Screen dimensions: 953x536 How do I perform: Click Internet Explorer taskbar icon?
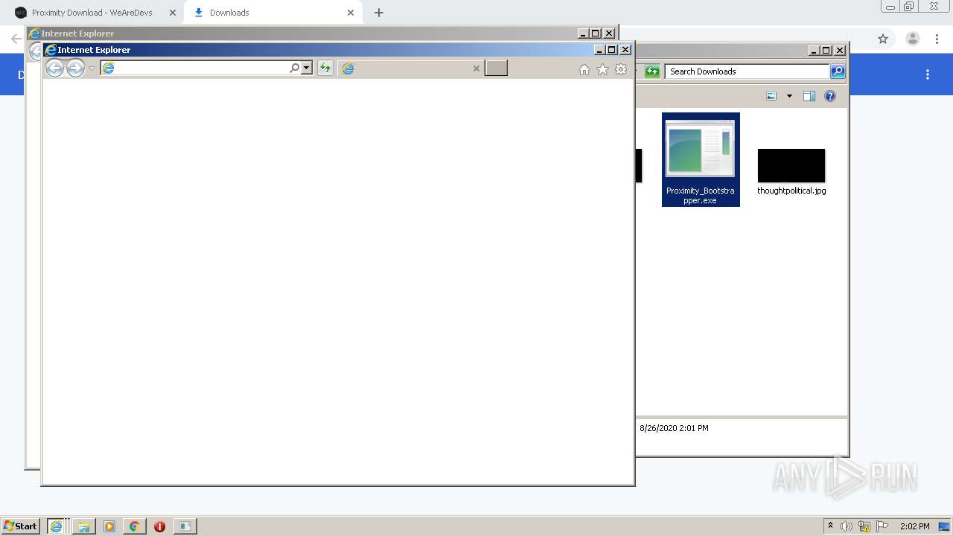(x=57, y=526)
